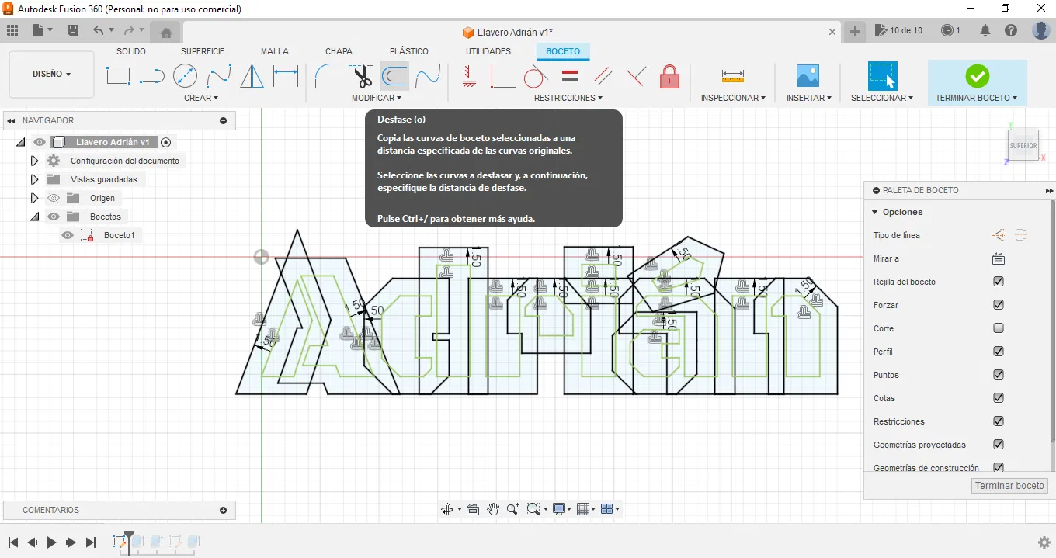Hide Boceto1 using its eye icon
This screenshot has width=1056, height=558.
coord(68,235)
